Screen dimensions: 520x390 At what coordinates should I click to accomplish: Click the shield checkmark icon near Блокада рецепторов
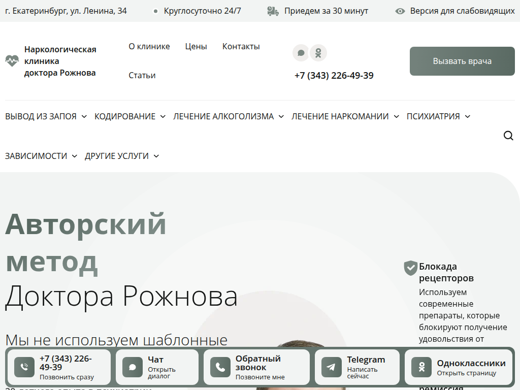[x=410, y=268]
